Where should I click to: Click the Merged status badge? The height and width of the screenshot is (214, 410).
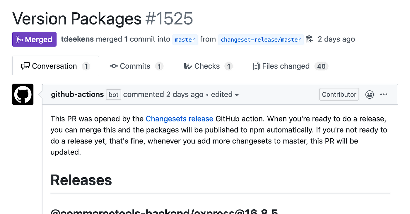pyautogui.click(x=34, y=39)
